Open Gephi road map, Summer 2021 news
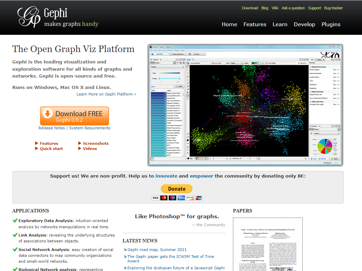 (157, 250)
